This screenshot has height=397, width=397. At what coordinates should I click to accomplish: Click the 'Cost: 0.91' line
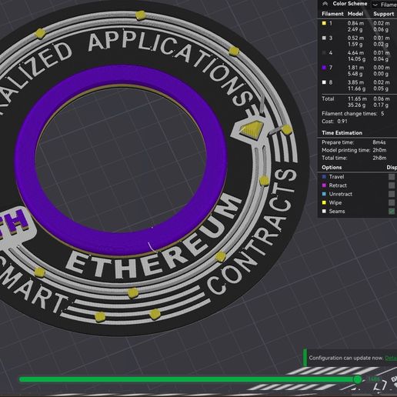point(335,122)
